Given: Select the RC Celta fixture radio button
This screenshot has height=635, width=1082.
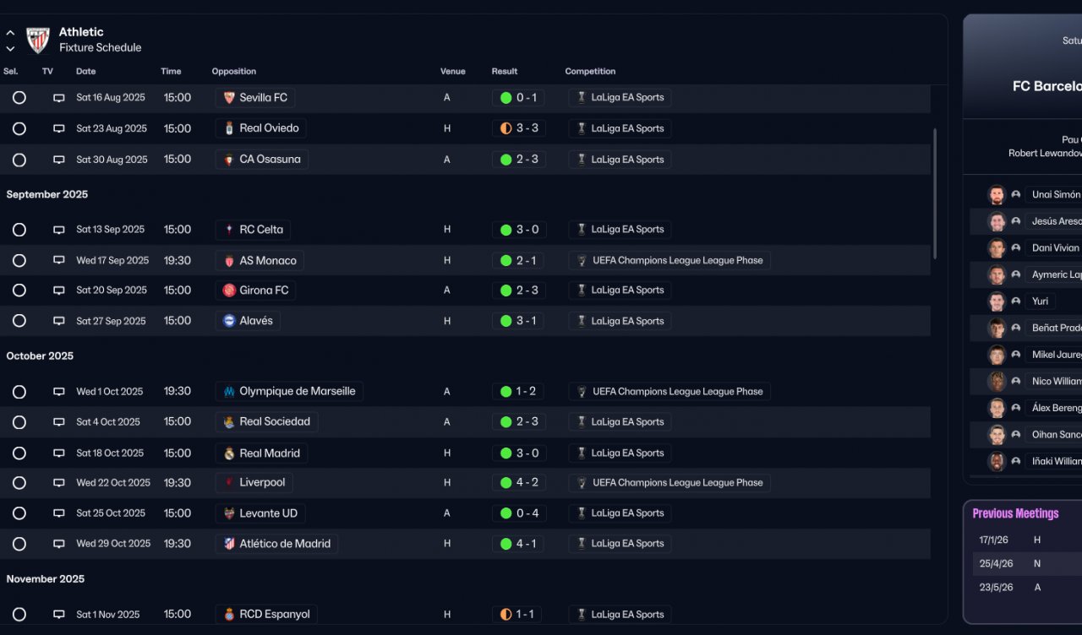Looking at the screenshot, I should tap(19, 230).
